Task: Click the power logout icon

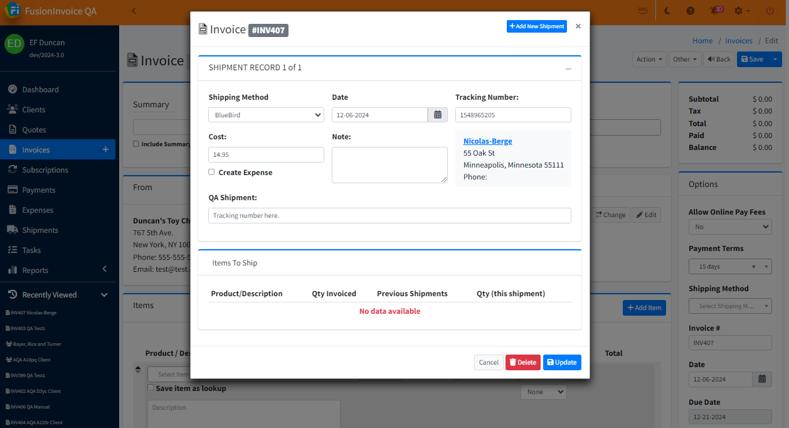Action: click(x=770, y=11)
